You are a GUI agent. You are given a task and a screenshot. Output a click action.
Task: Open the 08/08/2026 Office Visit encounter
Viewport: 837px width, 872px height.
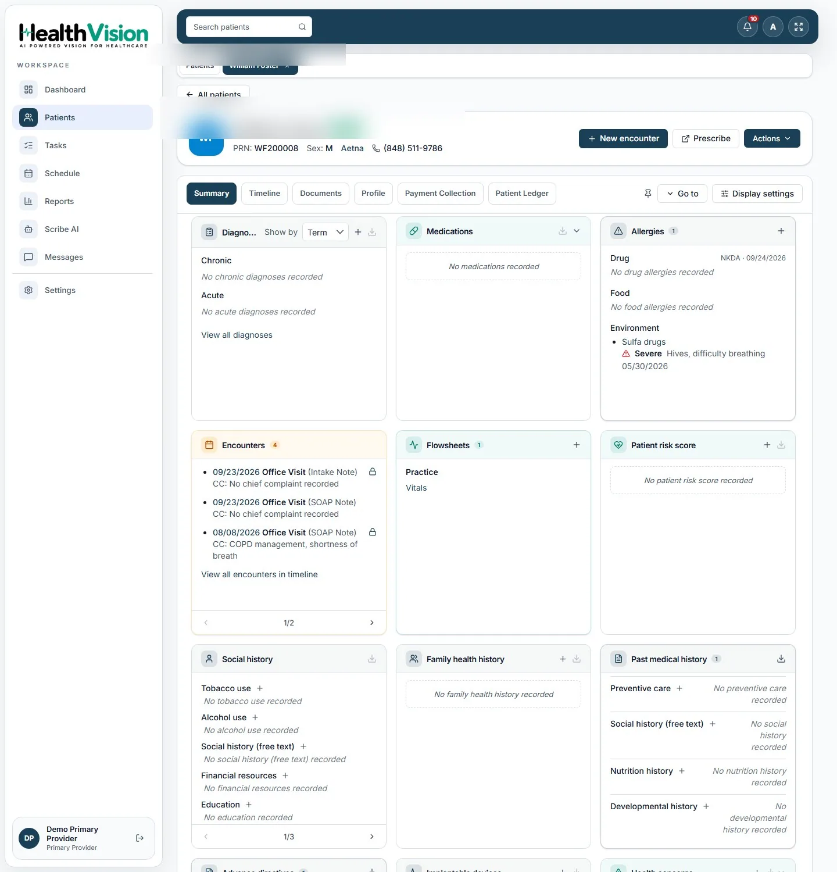[x=284, y=533]
